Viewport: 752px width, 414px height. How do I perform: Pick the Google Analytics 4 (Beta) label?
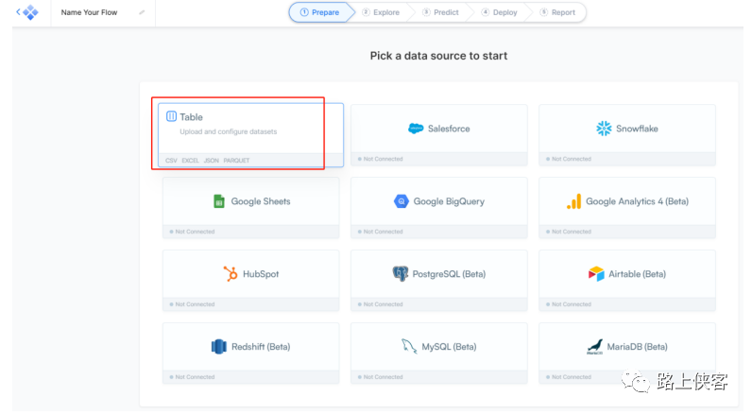click(x=637, y=201)
